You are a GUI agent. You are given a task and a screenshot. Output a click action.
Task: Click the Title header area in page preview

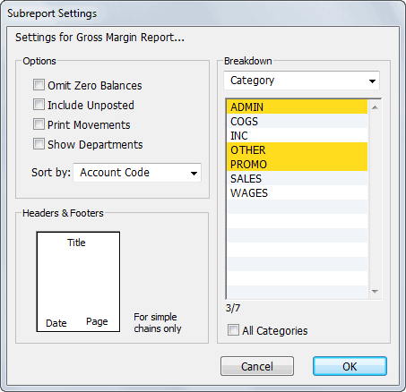[x=76, y=243]
